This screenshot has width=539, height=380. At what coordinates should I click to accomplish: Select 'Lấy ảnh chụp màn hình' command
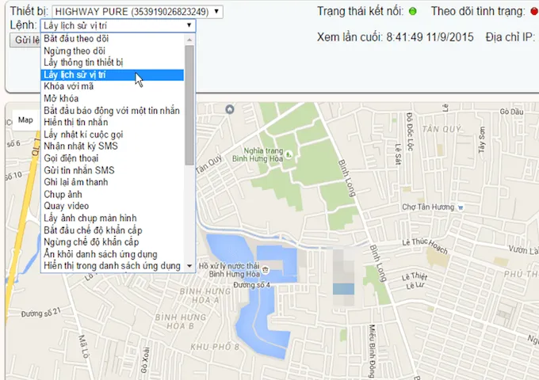(94, 218)
